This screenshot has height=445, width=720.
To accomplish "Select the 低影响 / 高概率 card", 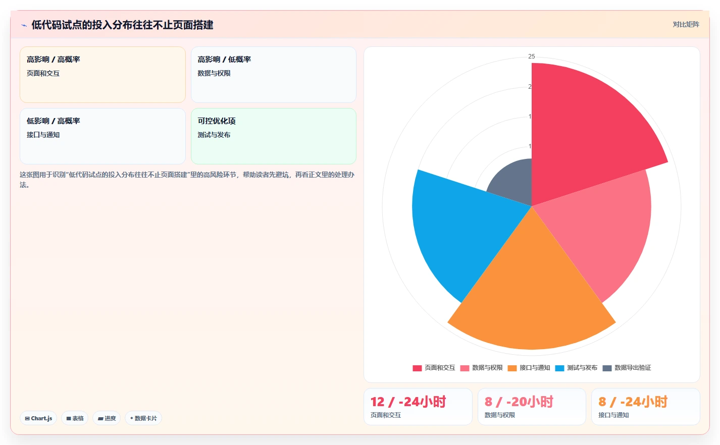I will pos(102,136).
